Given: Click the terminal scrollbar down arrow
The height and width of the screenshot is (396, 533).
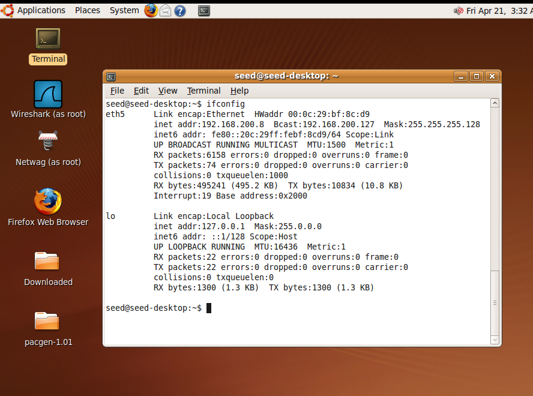Looking at the screenshot, I should (495, 340).
